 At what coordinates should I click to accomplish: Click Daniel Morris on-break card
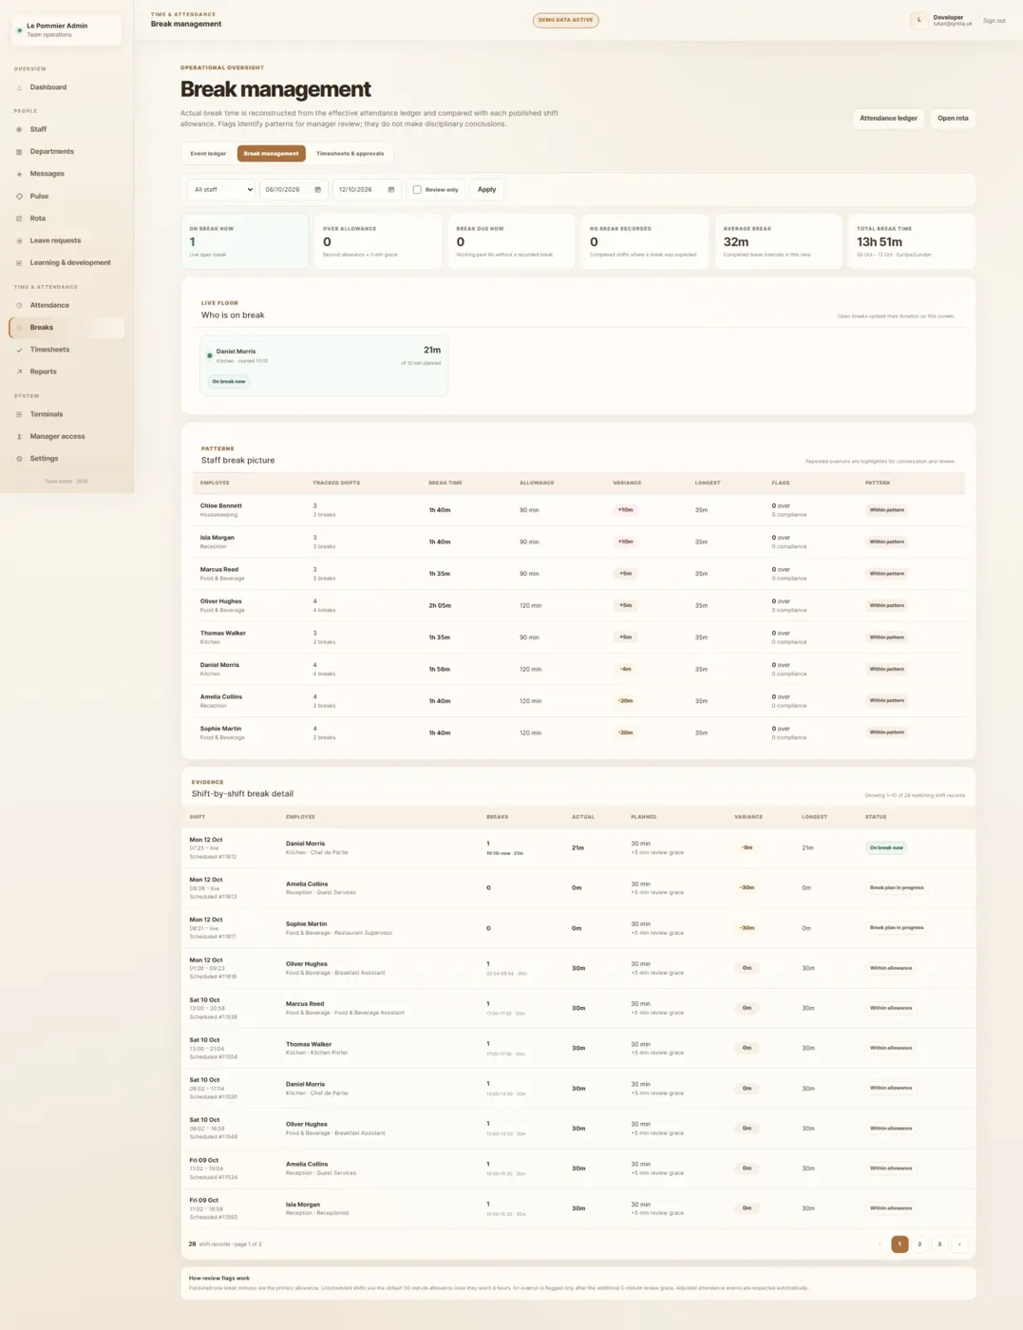(324, 366)
